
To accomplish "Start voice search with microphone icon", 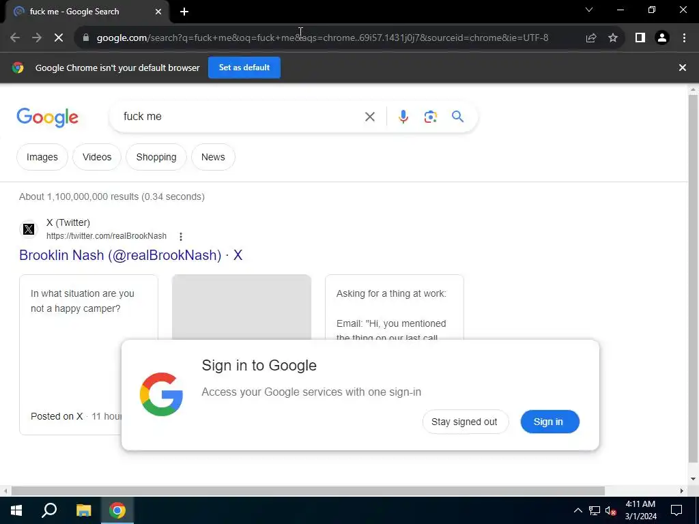I will tap(403, 117).
